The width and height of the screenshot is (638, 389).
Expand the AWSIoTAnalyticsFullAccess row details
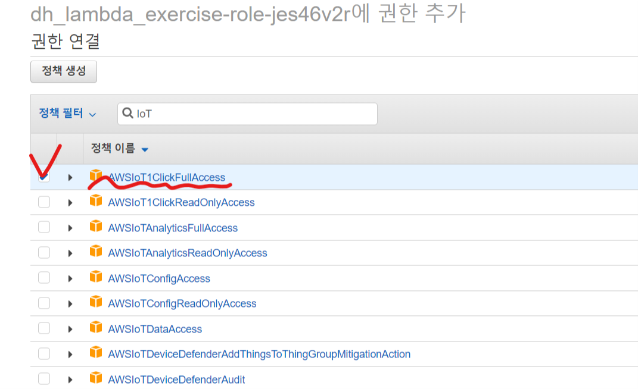coord(70,228)
